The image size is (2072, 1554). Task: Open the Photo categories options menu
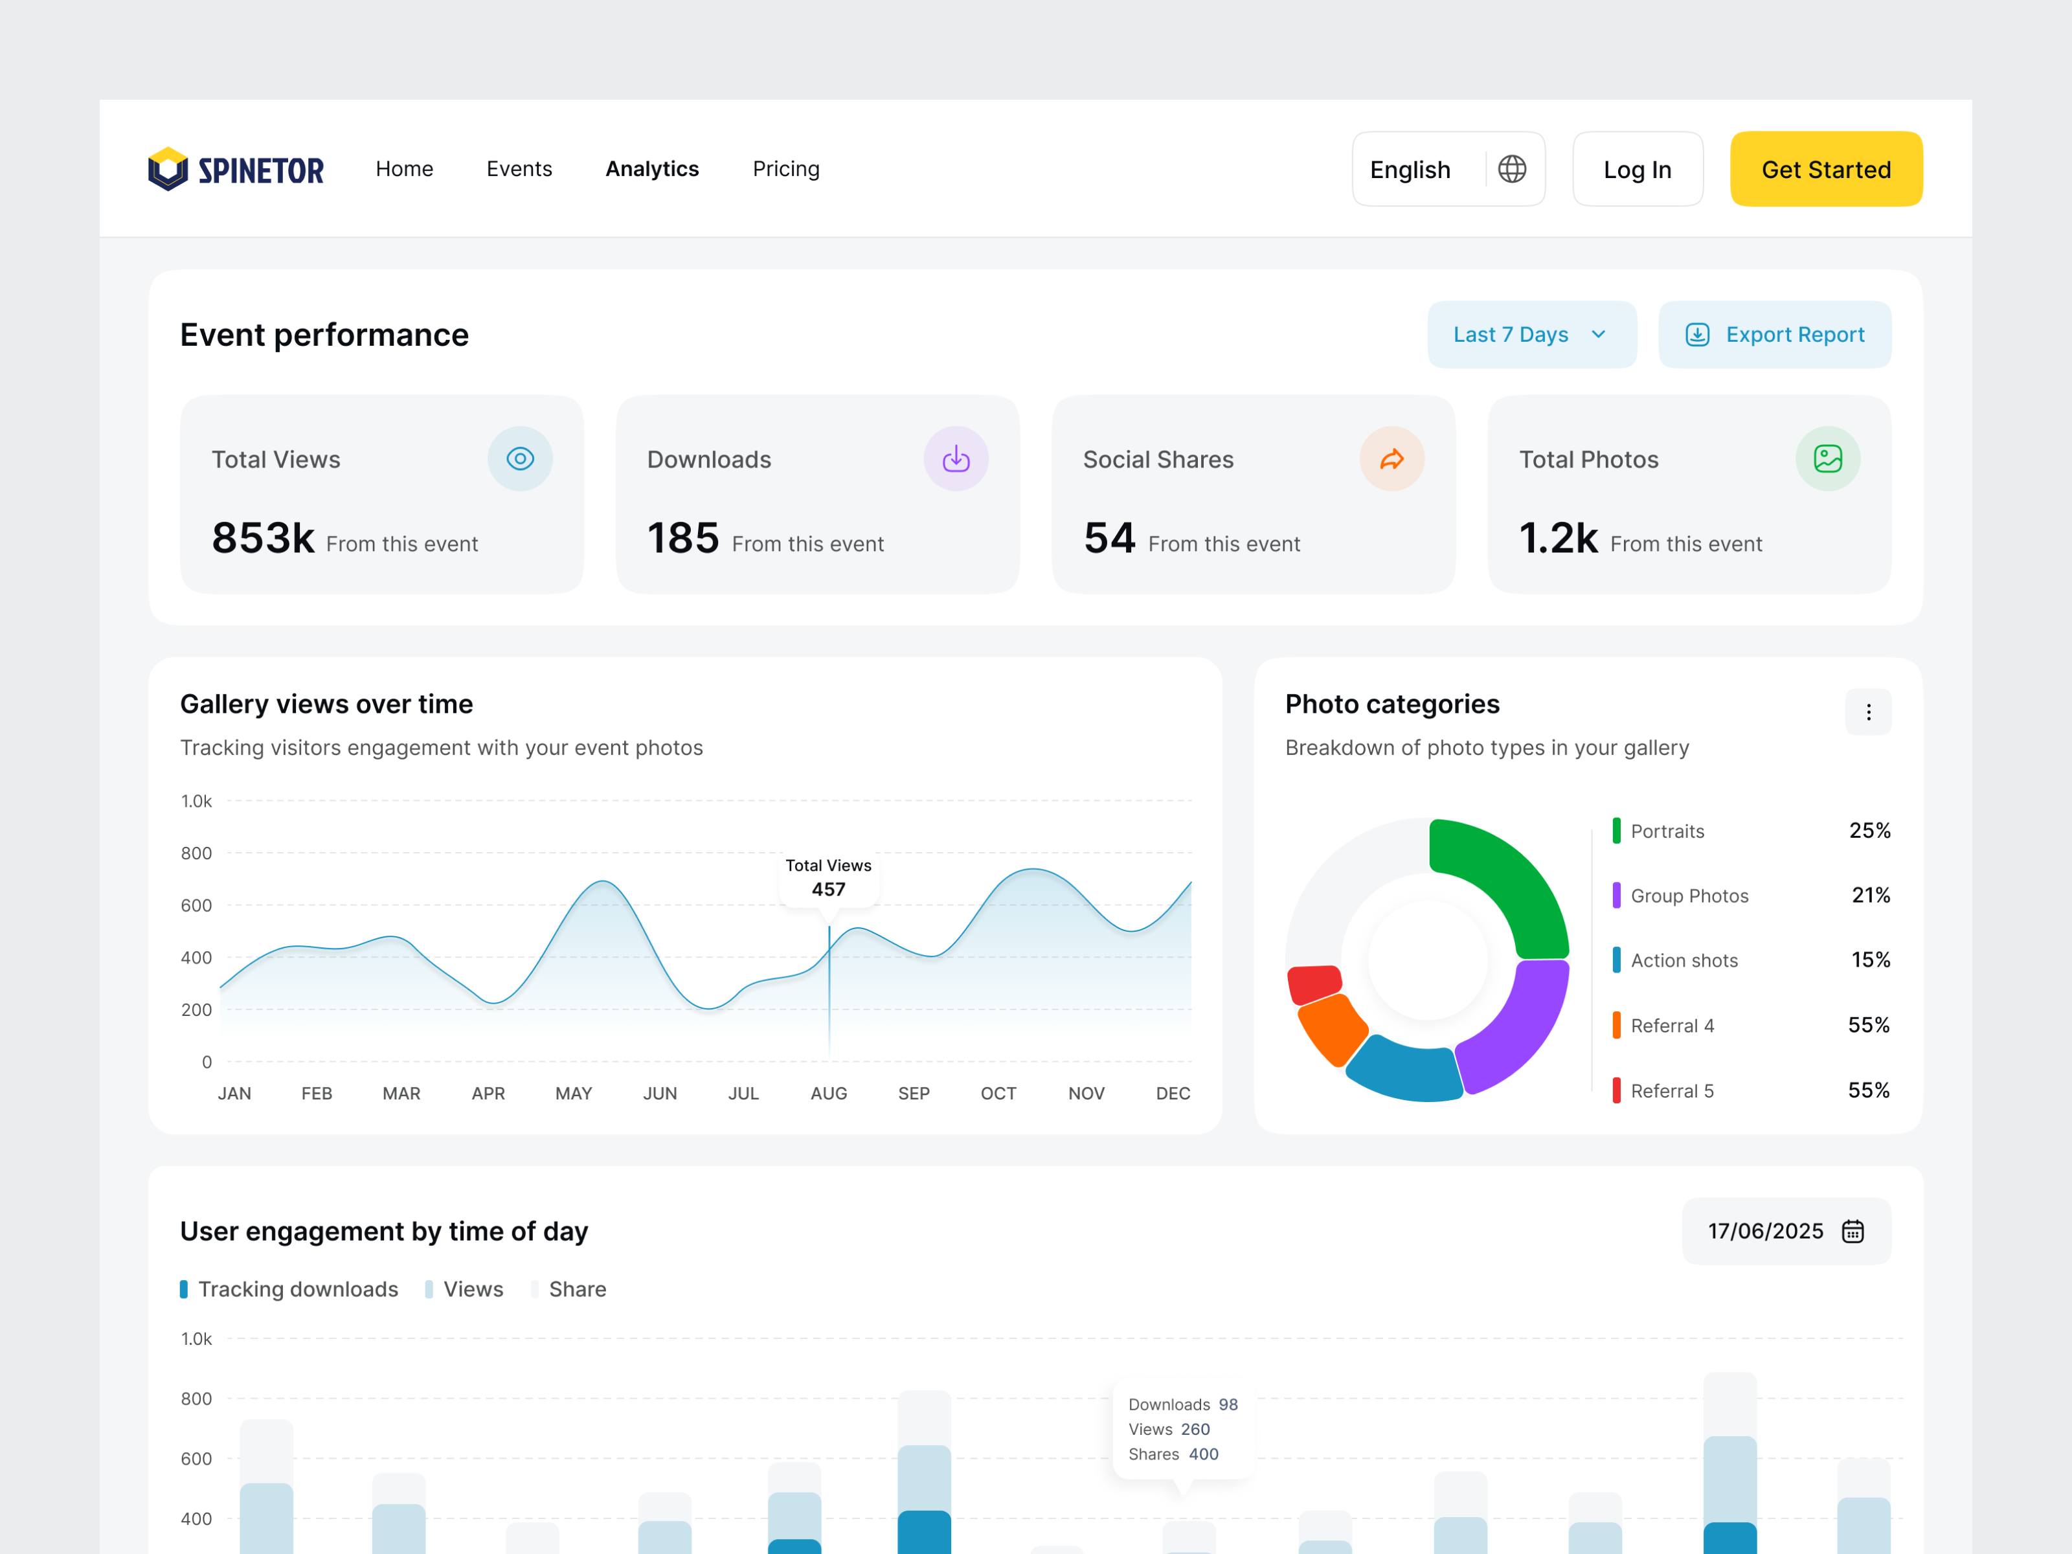pos(1869,712)
